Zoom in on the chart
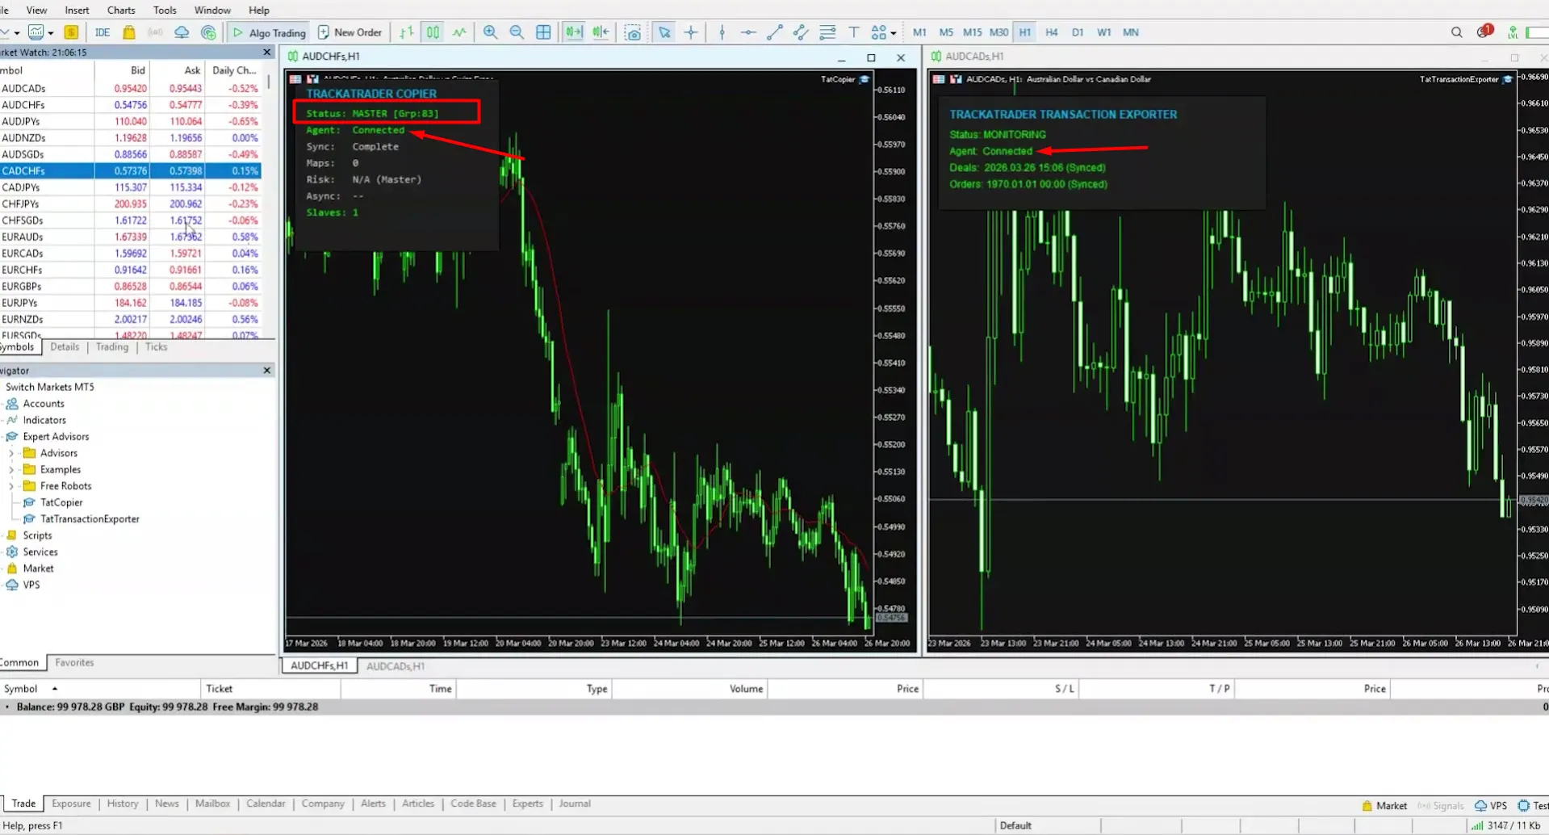Image resolution: width=1549 pixels, height=835 pixels. point(490,32)
